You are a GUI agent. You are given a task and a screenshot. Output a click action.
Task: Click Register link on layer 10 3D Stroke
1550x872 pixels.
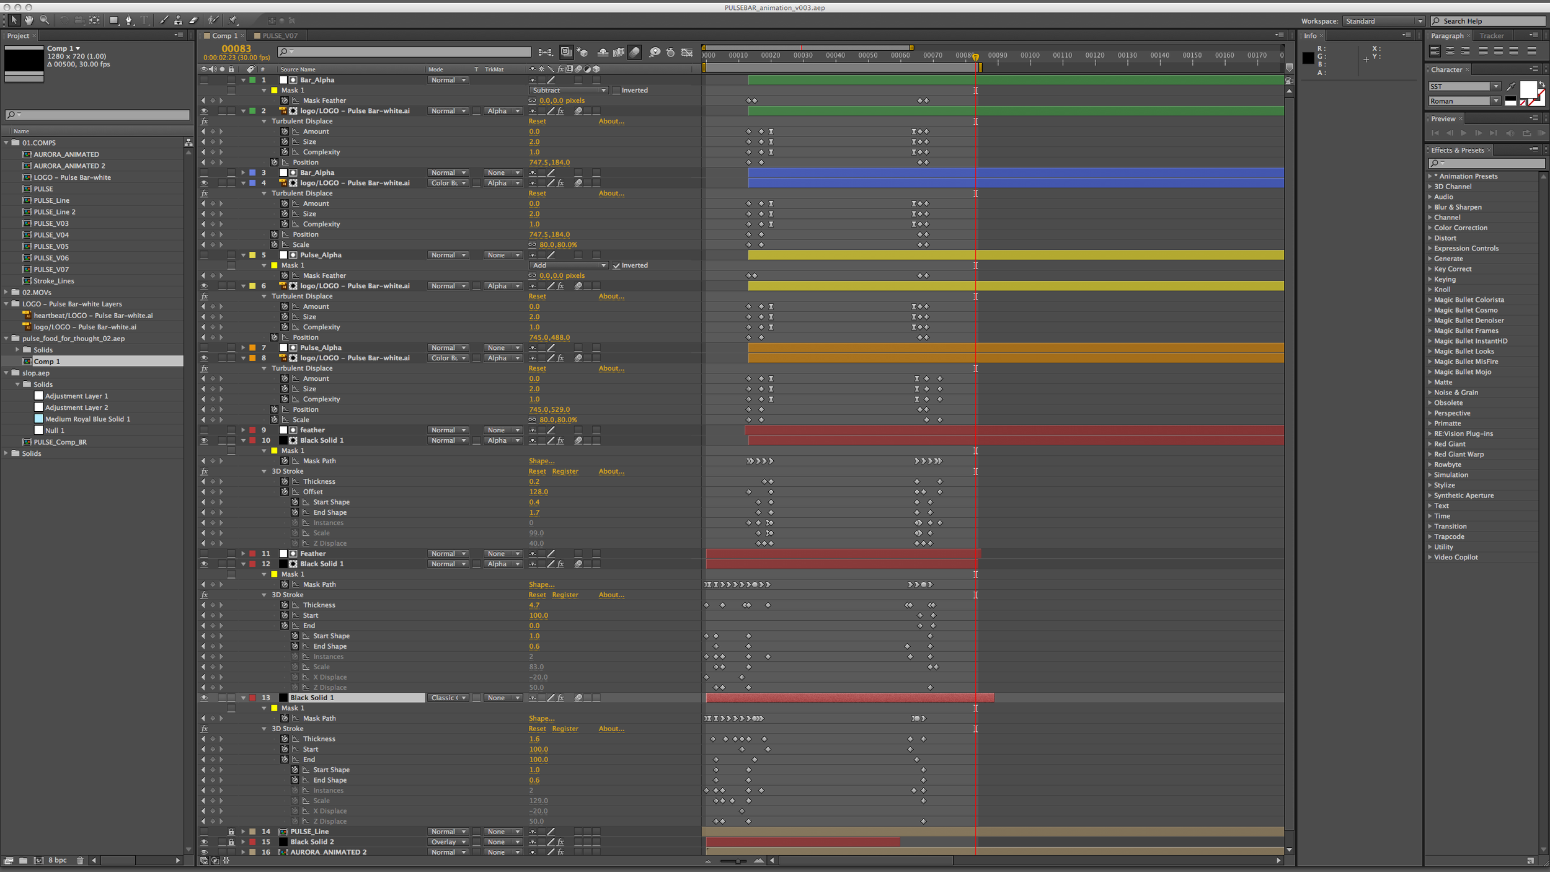click(565, 471)
